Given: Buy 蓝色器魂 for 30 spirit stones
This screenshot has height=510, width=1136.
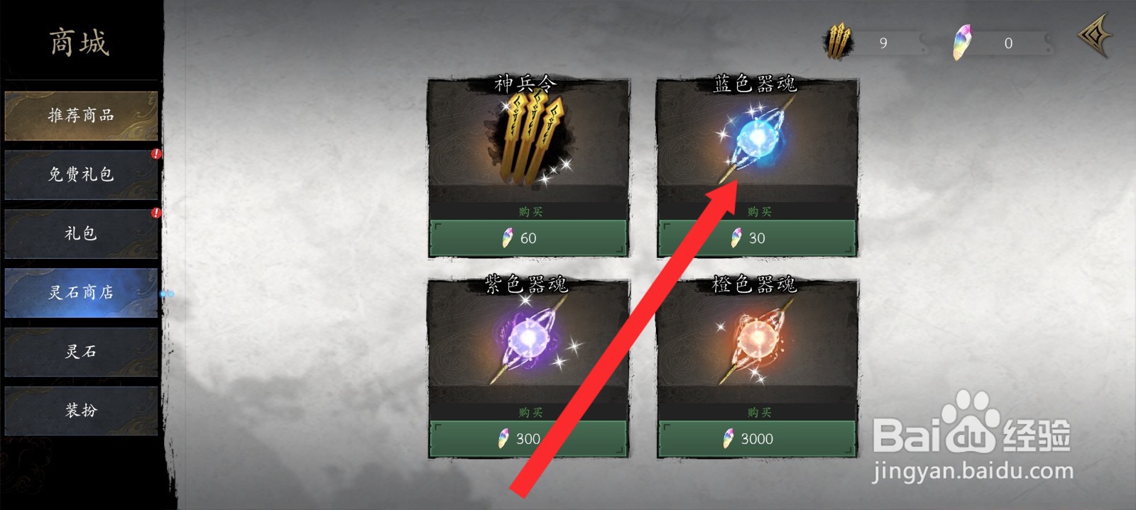Looking at the screenshot, I should point(758,238).
